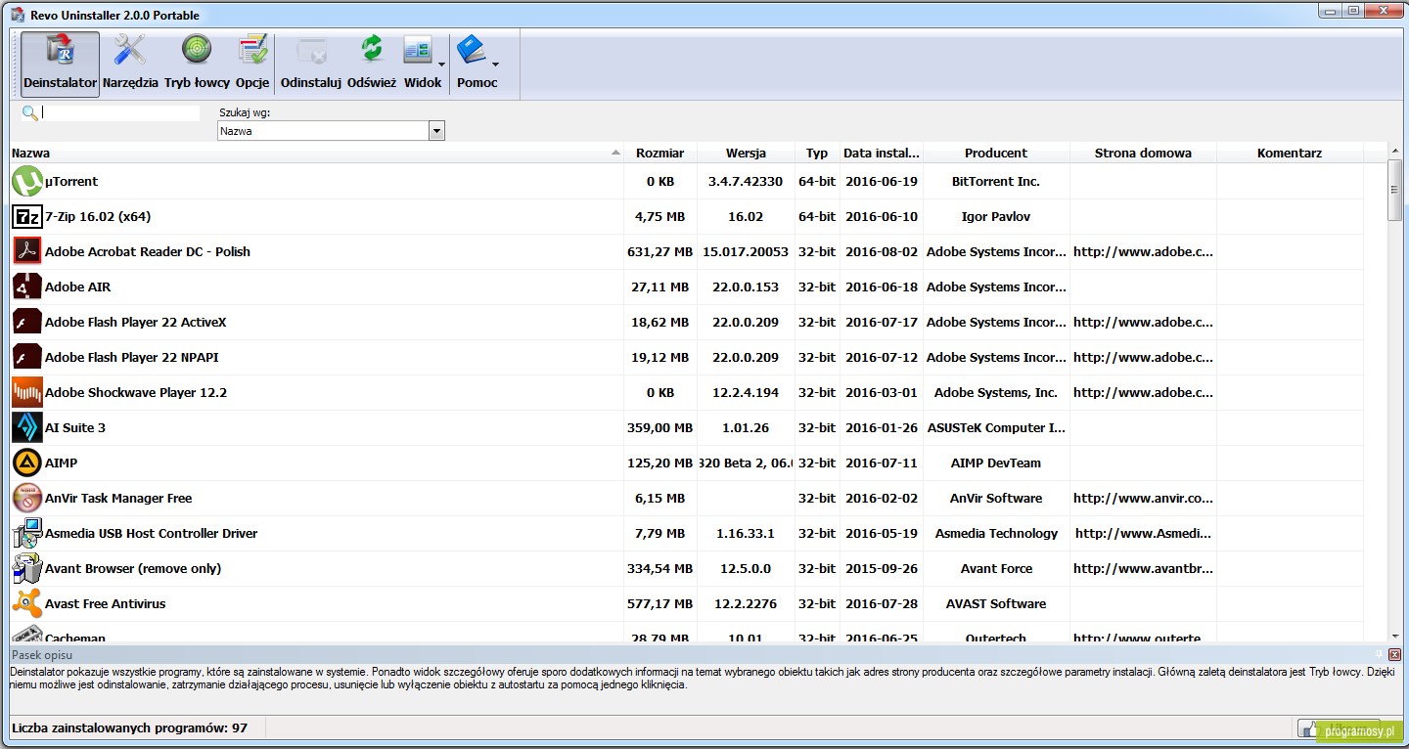Click the 577,17 MB size cell
Viewport: 1409px width, 749px height.
tap(660, 603)
